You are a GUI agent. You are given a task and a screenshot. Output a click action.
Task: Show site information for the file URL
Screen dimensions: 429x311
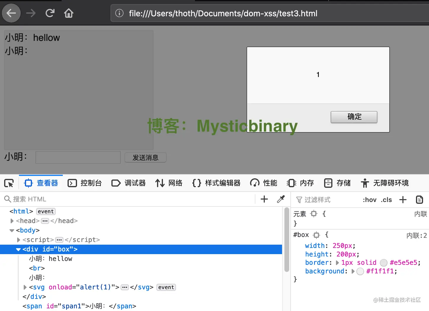click(x=119, y=13)
